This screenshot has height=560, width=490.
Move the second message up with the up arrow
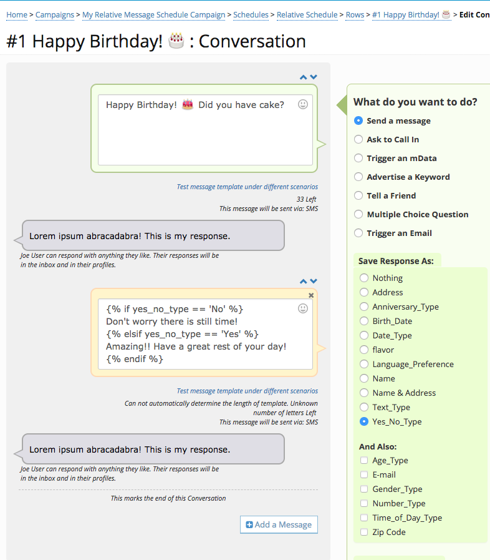pos(303,282)
